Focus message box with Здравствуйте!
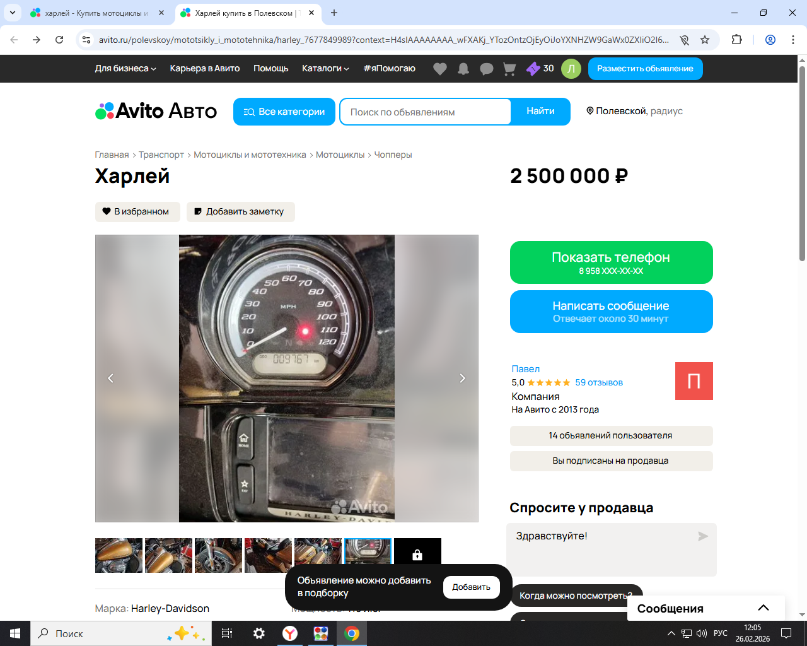807x646 pixels. [x=611, y=549]
